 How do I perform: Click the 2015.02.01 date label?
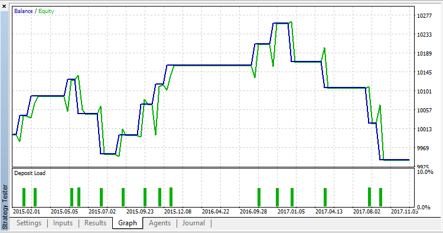(x=27, y=212)
